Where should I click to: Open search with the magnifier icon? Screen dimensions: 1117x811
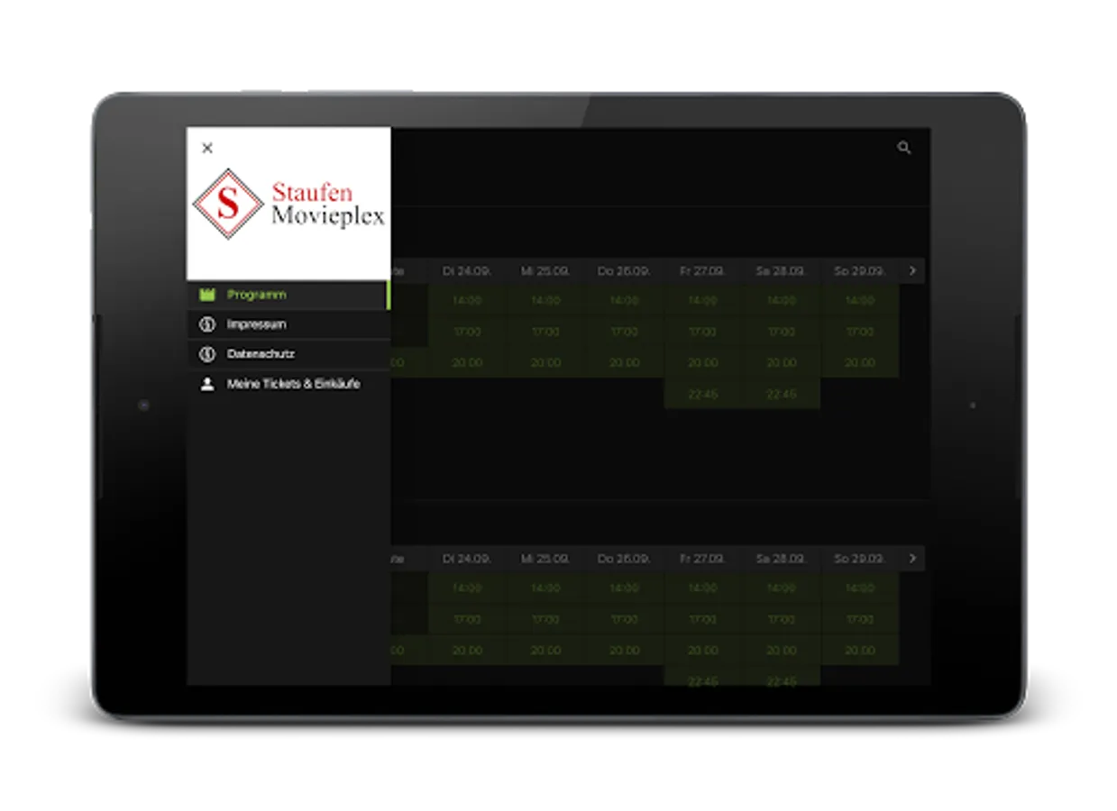(x=904, y=148)
